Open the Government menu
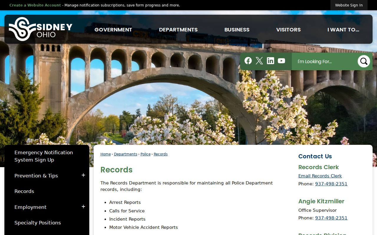This screenshot has width=377, height=235. [x=113, y=30]
